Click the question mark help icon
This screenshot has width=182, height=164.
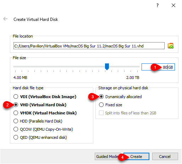(158, 5)
